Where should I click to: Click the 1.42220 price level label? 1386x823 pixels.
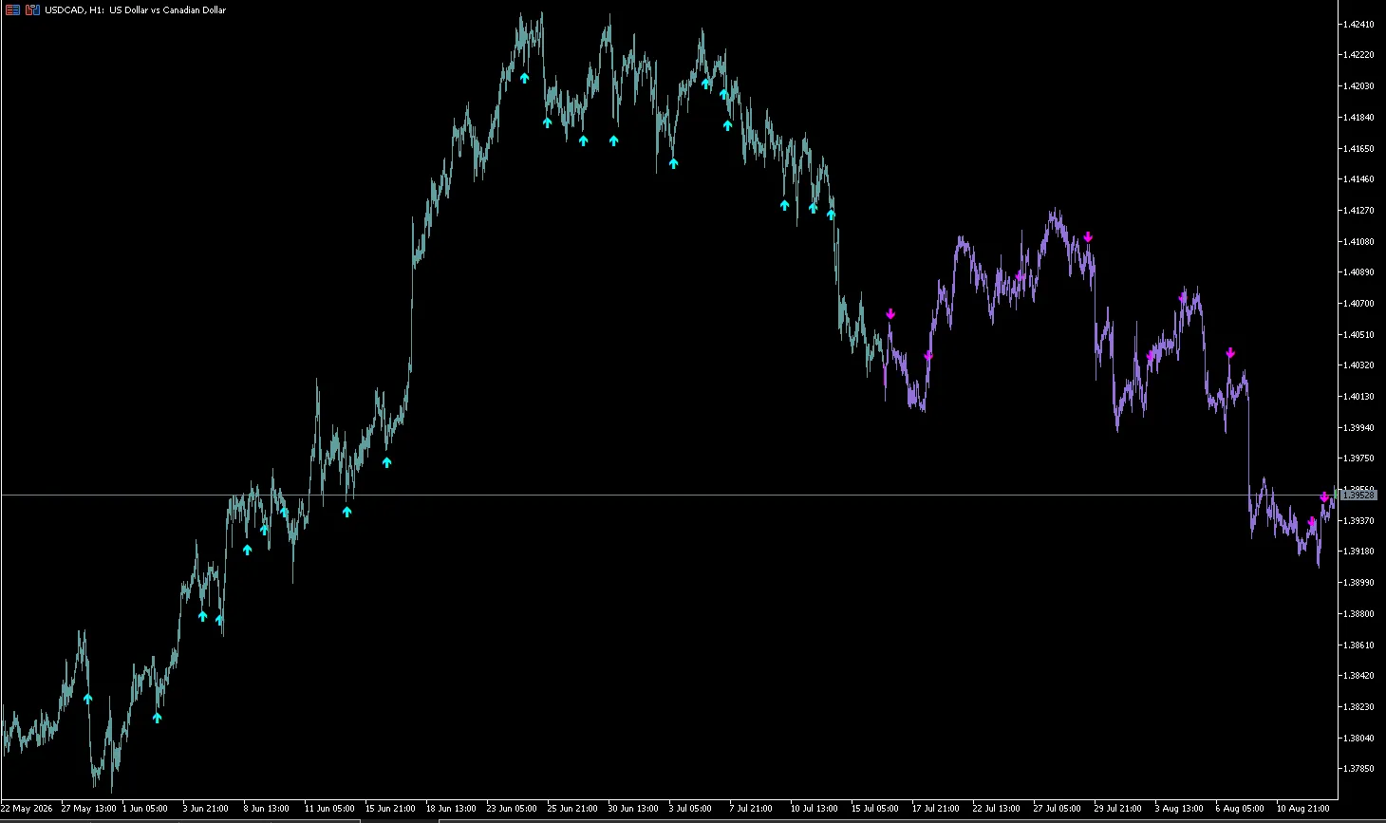[1360, 55]
